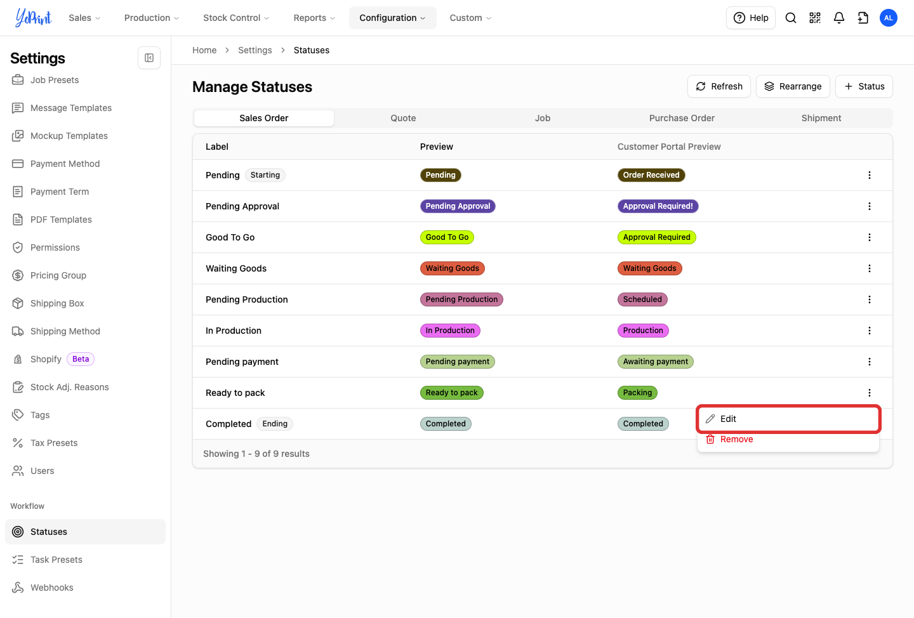Image resolution: width=914 pixels, height=618 pixels.
Task: Click the Good To Go preview color badge
Action: coord(447,237)
